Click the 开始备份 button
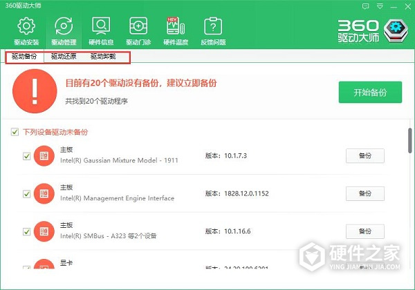This screenshot has width=415, height=290. [x=370, y=92]
